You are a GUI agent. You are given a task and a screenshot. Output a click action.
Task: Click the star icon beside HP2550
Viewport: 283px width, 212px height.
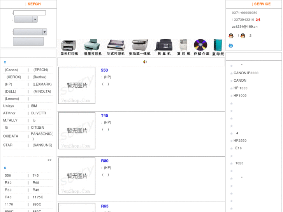[231, 141]
